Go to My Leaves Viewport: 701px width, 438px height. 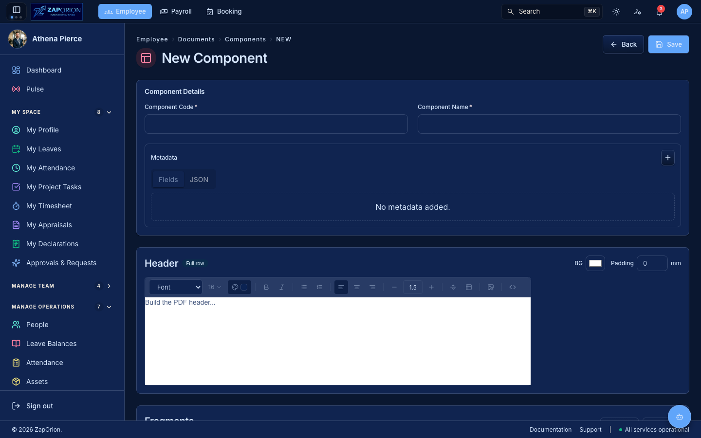[x=62, y=149]
